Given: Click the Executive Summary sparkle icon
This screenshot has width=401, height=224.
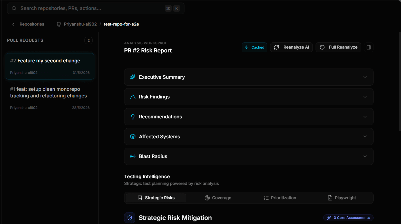Looking at the screenshot, I should click(x=133, y=77).
